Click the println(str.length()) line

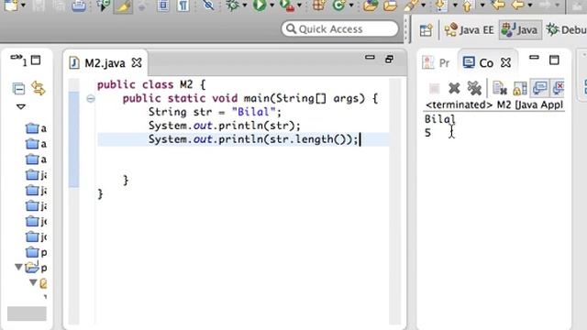click(253, 139)
